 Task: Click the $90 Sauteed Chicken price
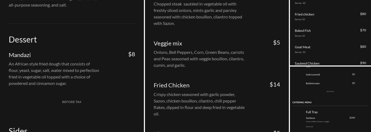363,63
